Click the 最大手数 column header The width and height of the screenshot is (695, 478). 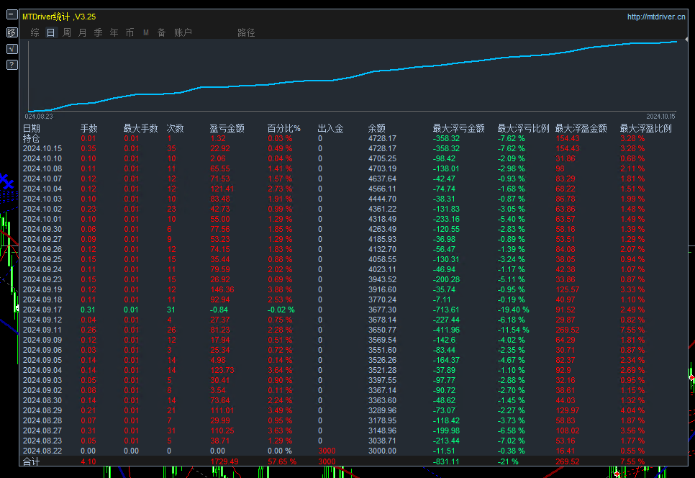tap(140, 129)
